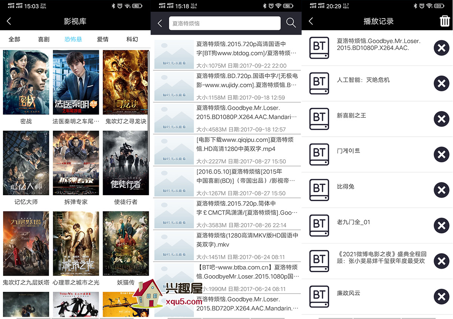Clear all history with the trash icon
This screenshot has width=453, height=319.
tap(445, 21)
